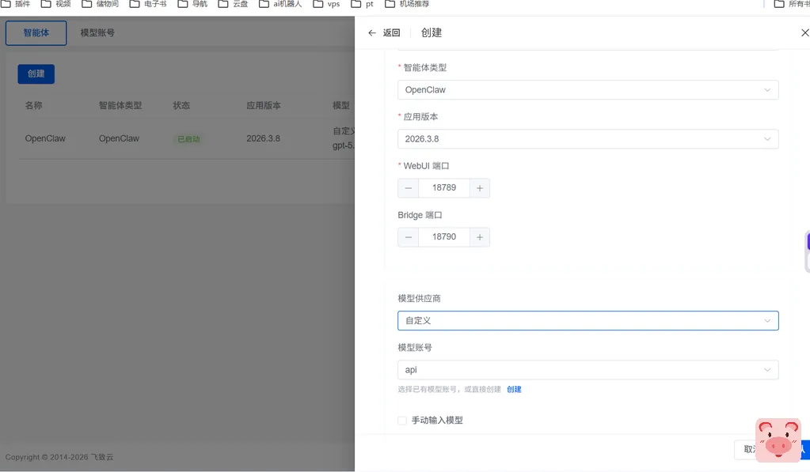Open the 插件 bookmark folder
This screenshot has height=472, width=810.
click(x=16, y=4)
